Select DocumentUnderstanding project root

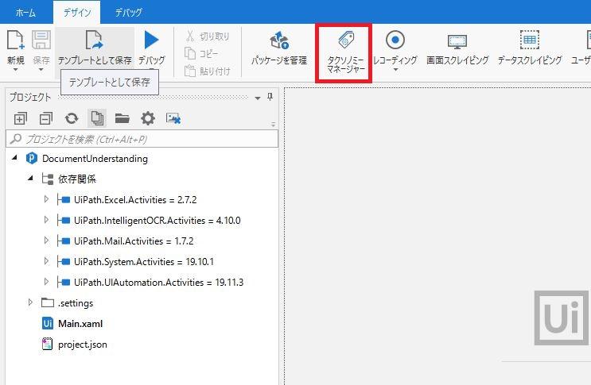pos(95,159)
